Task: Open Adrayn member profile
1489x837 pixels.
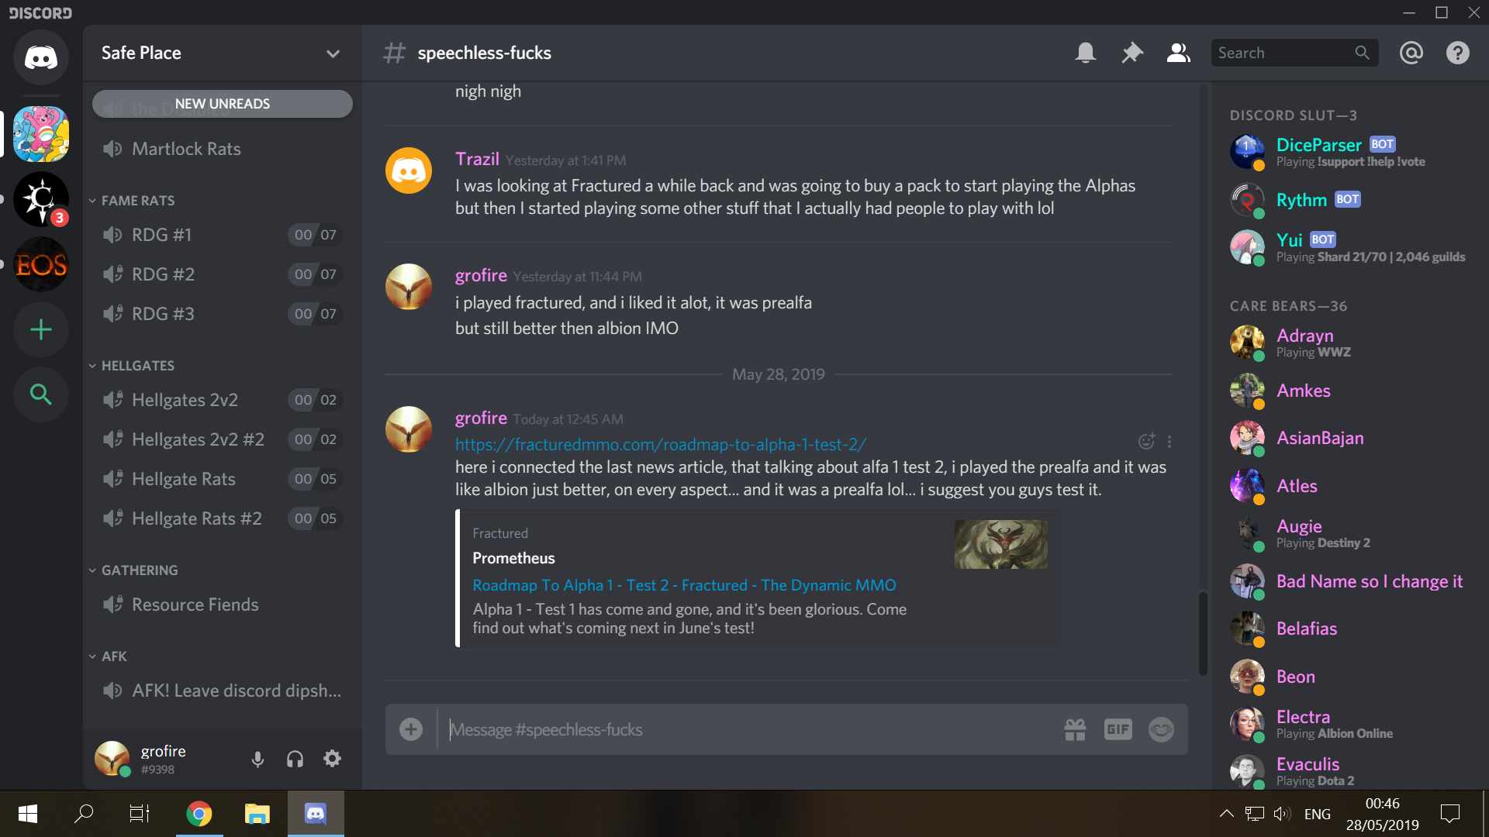Action: pyautogui.click(x=1349, y=343)
